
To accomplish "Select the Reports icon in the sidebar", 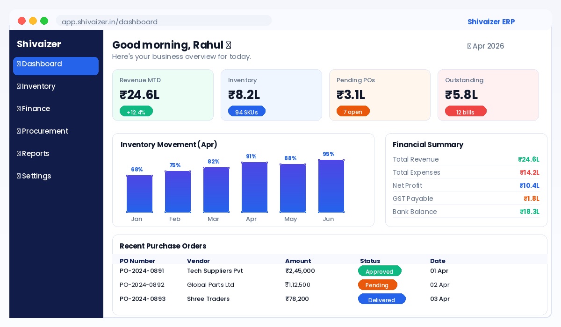I will click(19, 154).
